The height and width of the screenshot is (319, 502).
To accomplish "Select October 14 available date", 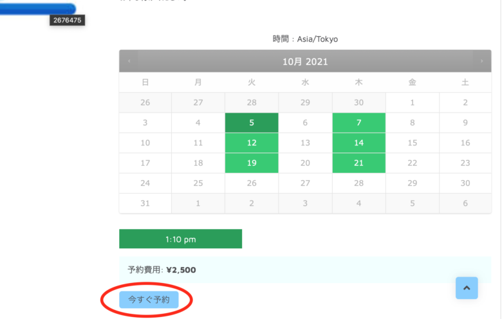I will [x=358, y=143].
